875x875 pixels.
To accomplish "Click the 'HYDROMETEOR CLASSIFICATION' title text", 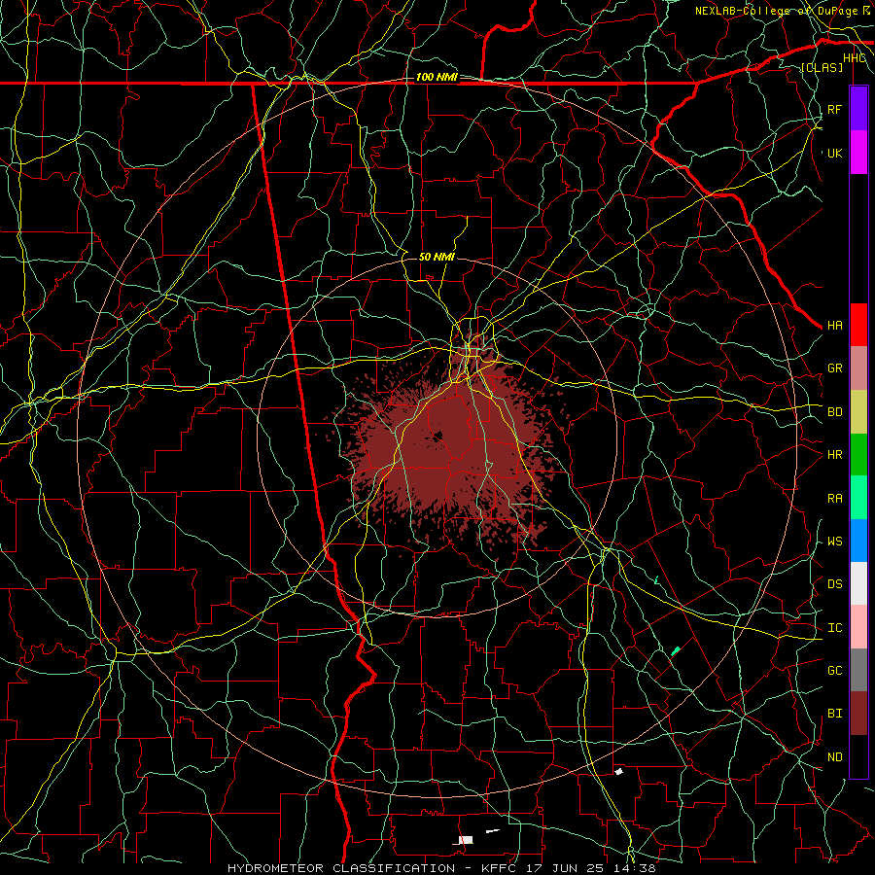I will [341, 868].
